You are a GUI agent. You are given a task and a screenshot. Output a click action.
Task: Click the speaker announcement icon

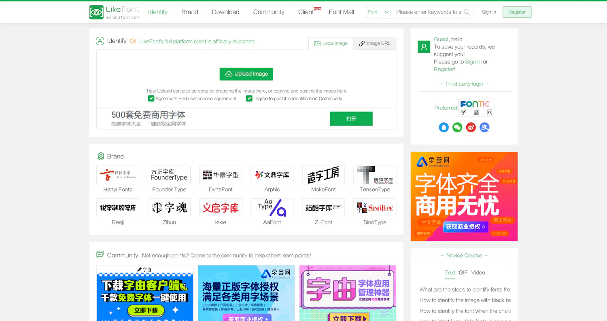[x=133, y=41]
